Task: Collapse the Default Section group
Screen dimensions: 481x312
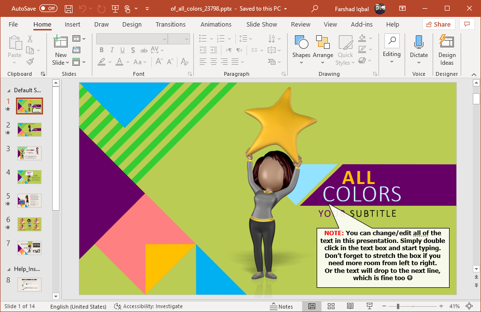Action: click(9, 90)
